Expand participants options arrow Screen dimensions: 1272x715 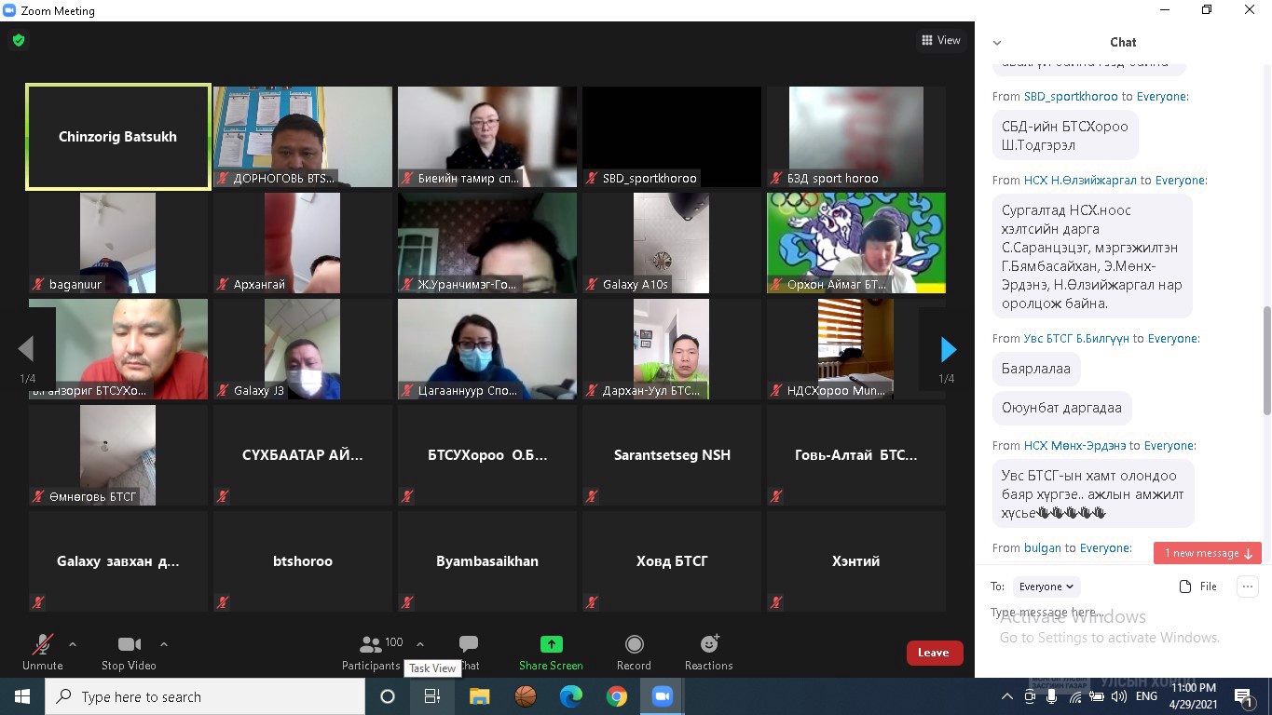coord(420,644)
